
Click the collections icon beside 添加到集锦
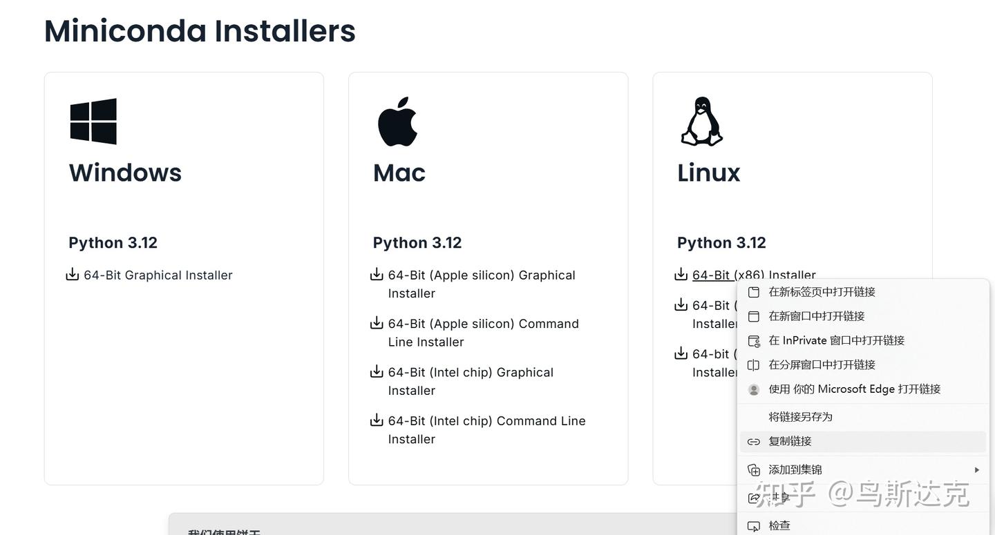pos(754,469)
